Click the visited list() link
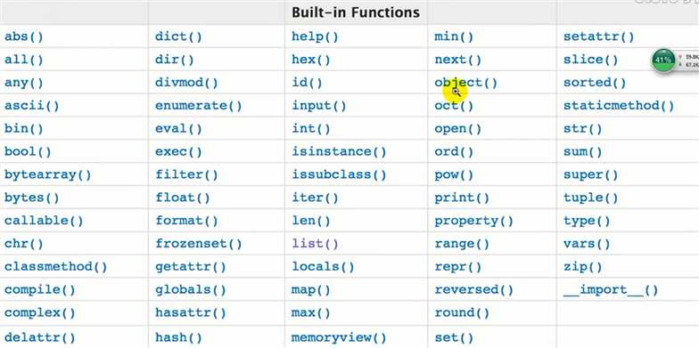 [315, 244]
